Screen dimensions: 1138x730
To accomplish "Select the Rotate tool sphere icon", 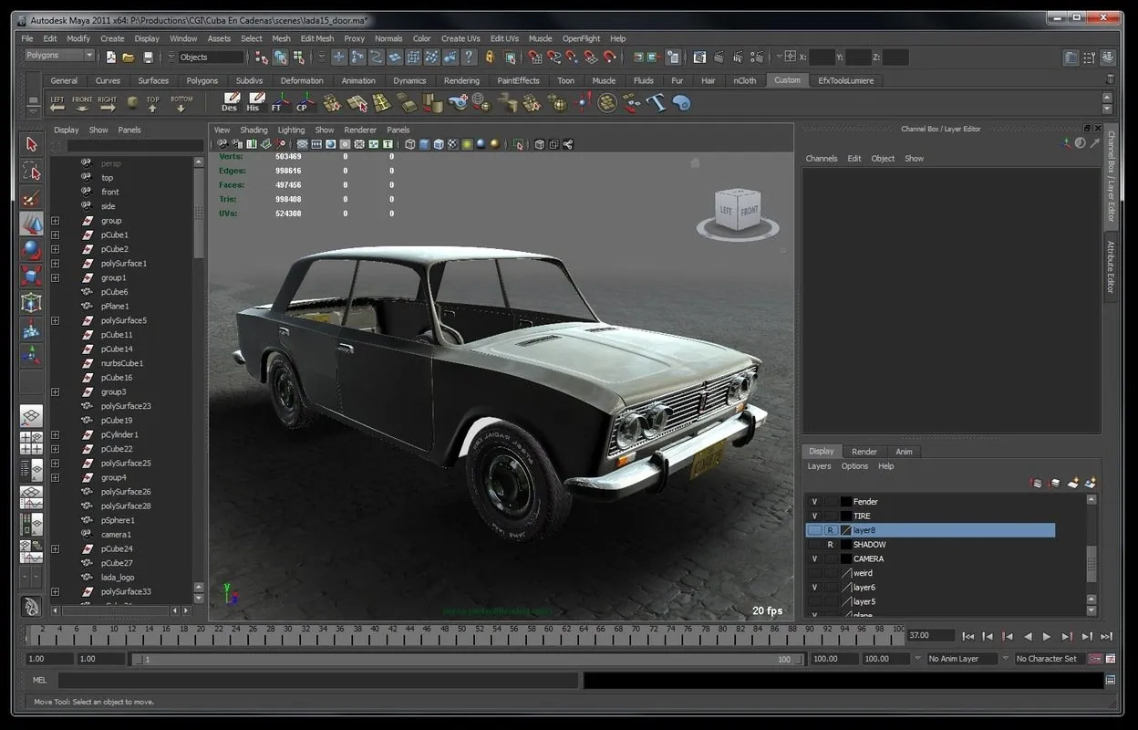I will point(32,250).
